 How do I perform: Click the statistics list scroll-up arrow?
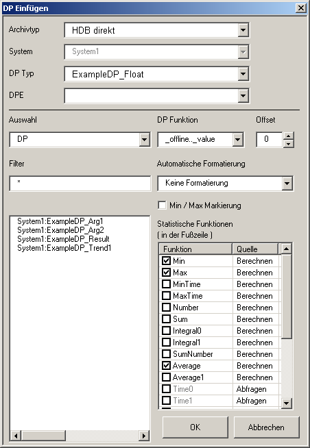[286, 249]
